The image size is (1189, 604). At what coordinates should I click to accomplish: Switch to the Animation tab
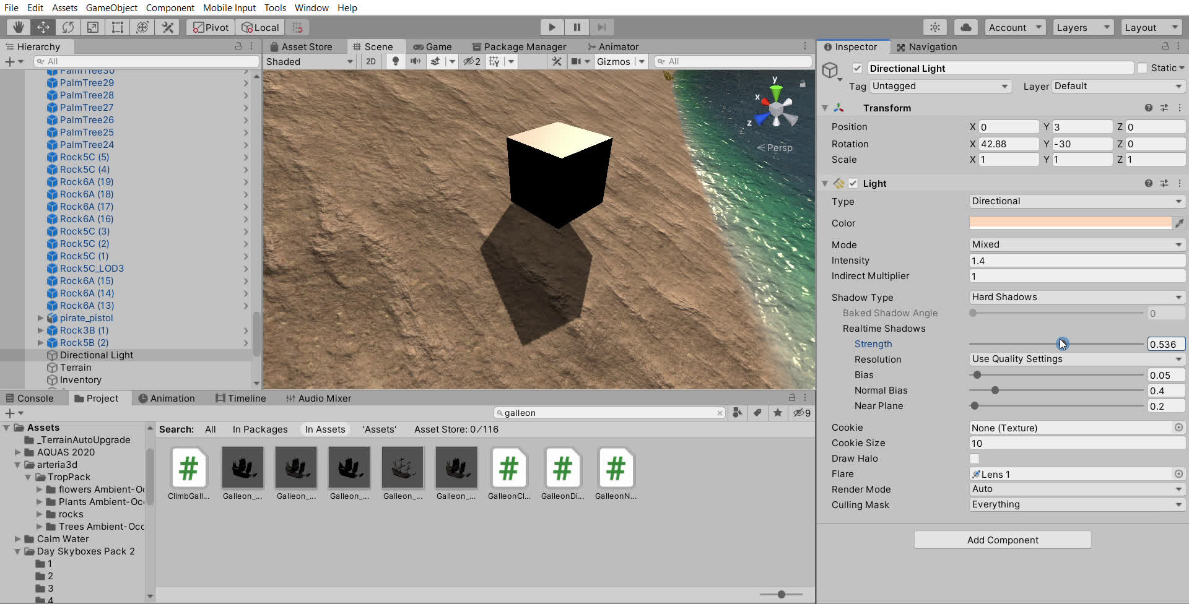[172, 398]
